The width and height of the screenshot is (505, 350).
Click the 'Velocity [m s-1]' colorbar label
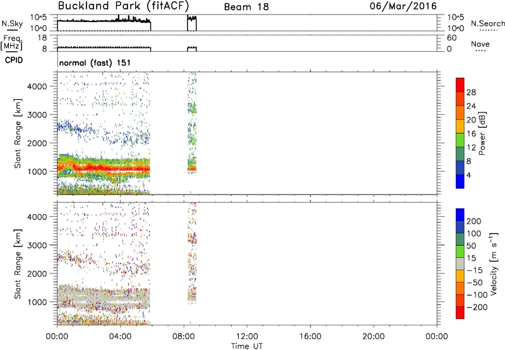(x=494, y=263)
